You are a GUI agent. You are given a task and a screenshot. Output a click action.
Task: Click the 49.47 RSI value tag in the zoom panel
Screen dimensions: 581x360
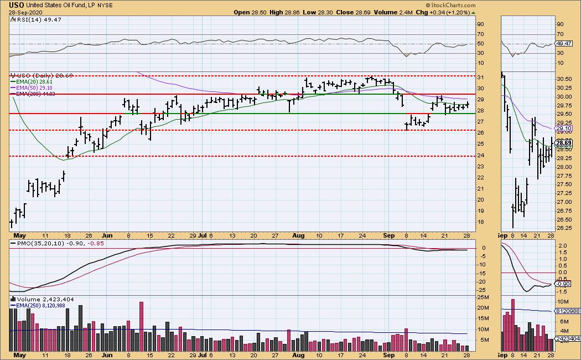(564, 44)
